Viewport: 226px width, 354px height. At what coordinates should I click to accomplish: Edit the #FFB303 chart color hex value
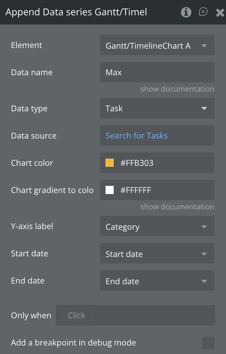point(137,163)
